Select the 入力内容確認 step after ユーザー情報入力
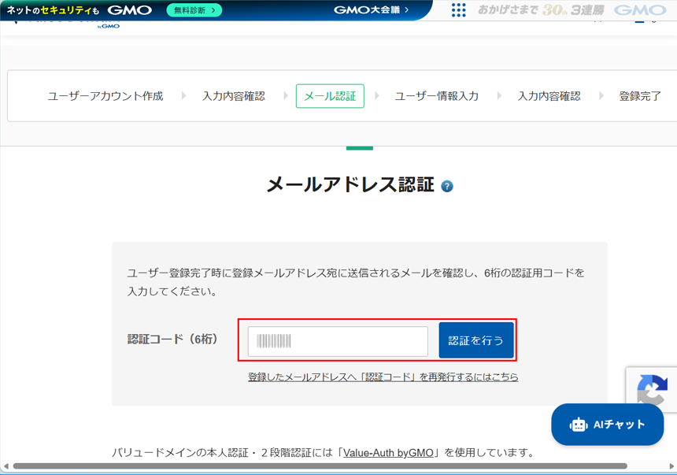This screenshot has height=475, width=677. click(549, 96)
